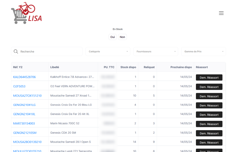Select label O2 Feel VERN ADVENTURE POW

pos(72,86)
